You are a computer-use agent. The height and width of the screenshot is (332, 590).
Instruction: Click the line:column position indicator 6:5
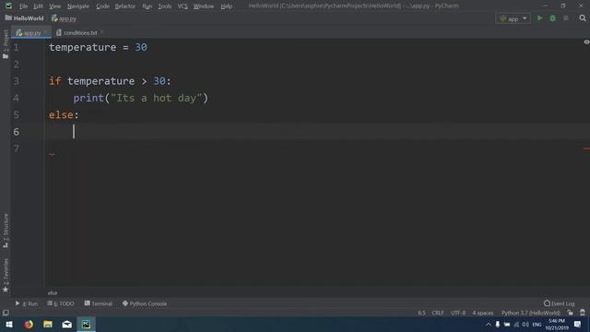pyautogui.click(x=421, y=313)
